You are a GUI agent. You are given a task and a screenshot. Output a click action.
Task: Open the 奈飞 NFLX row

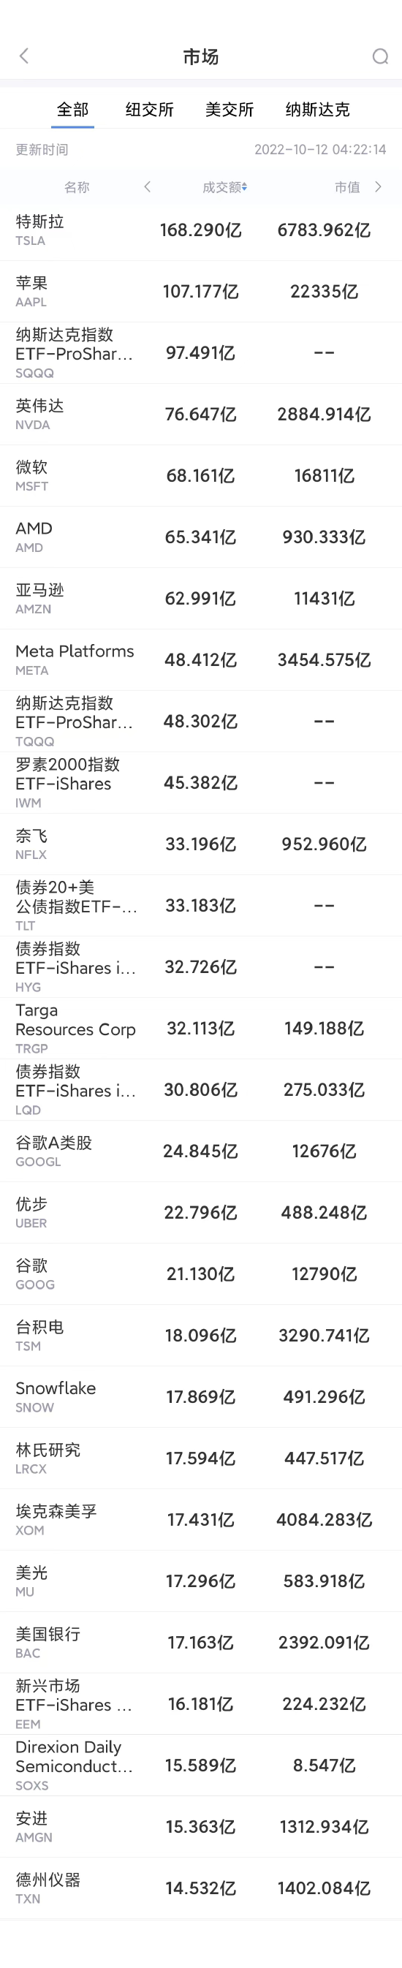[201, 844]
